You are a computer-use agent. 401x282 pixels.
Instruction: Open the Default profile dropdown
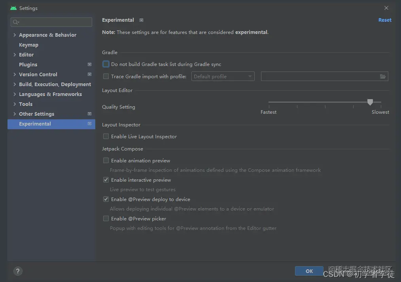[223, 76]
